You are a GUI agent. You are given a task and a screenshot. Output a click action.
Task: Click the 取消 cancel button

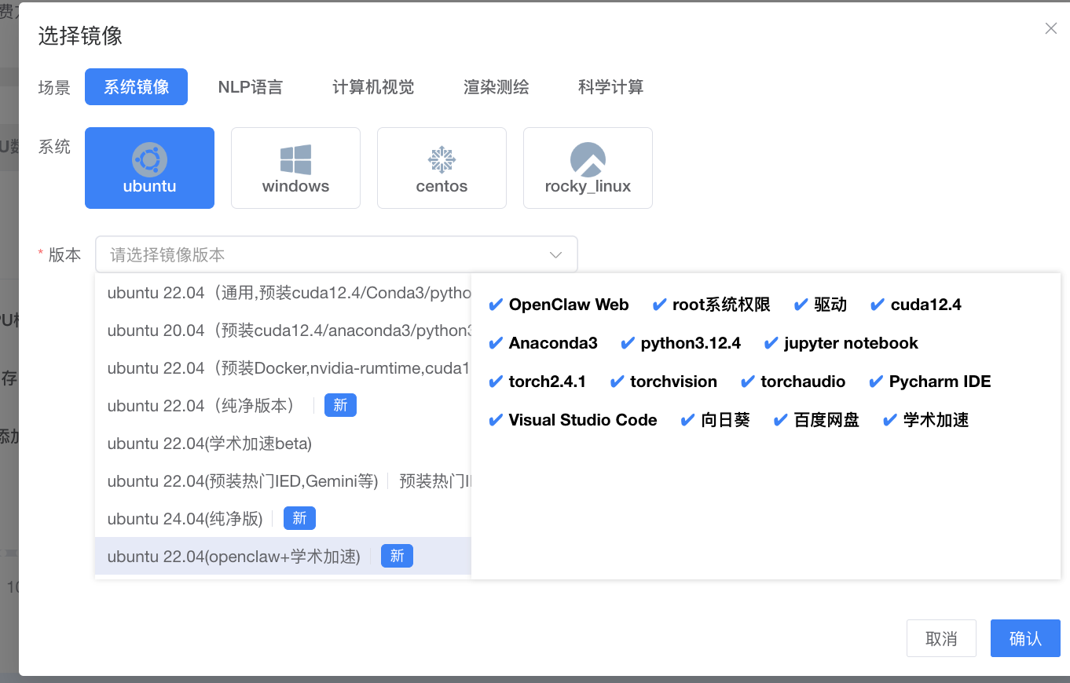[941, 638]
